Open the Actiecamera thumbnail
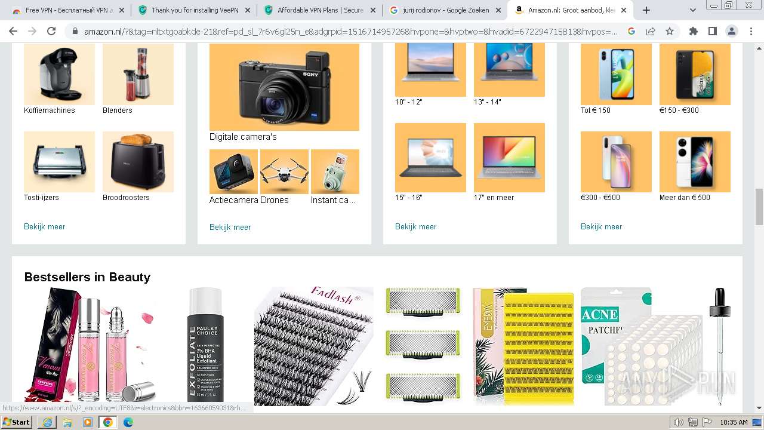764x430 pixels. pyautogui.click(x=233, y=171)
